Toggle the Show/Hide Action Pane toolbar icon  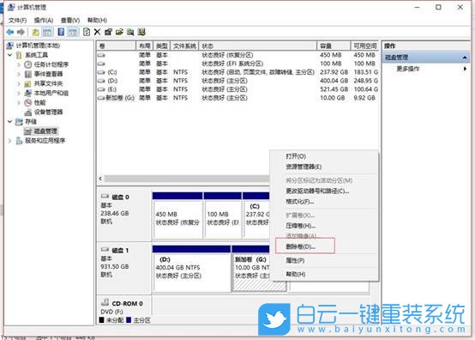pyautogui.click(x=73, y=32)
